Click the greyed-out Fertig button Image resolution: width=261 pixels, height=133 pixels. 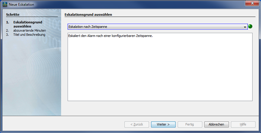[x=190, y=124]
